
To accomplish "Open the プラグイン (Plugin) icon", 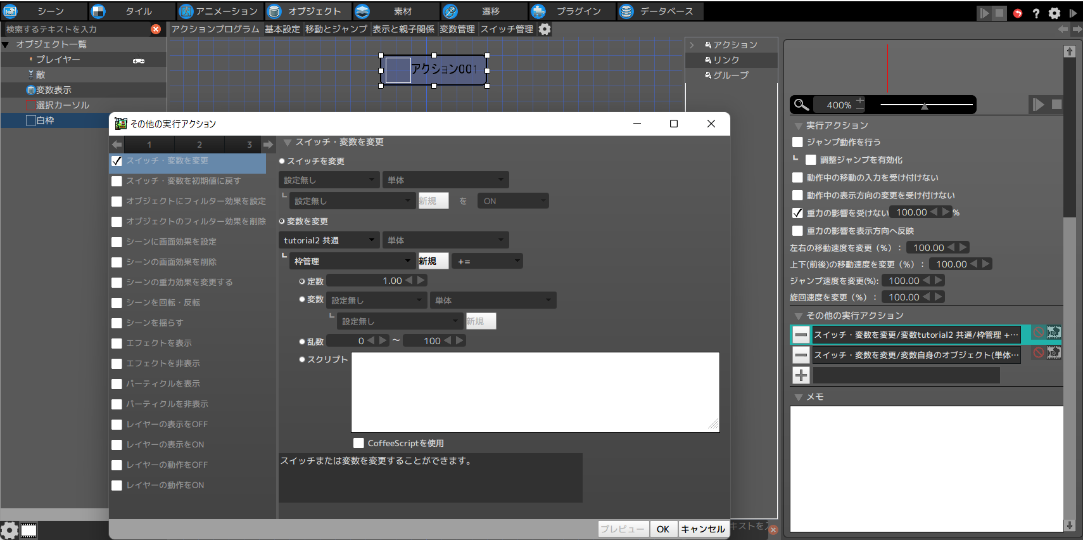I will [x=538, y=11].
